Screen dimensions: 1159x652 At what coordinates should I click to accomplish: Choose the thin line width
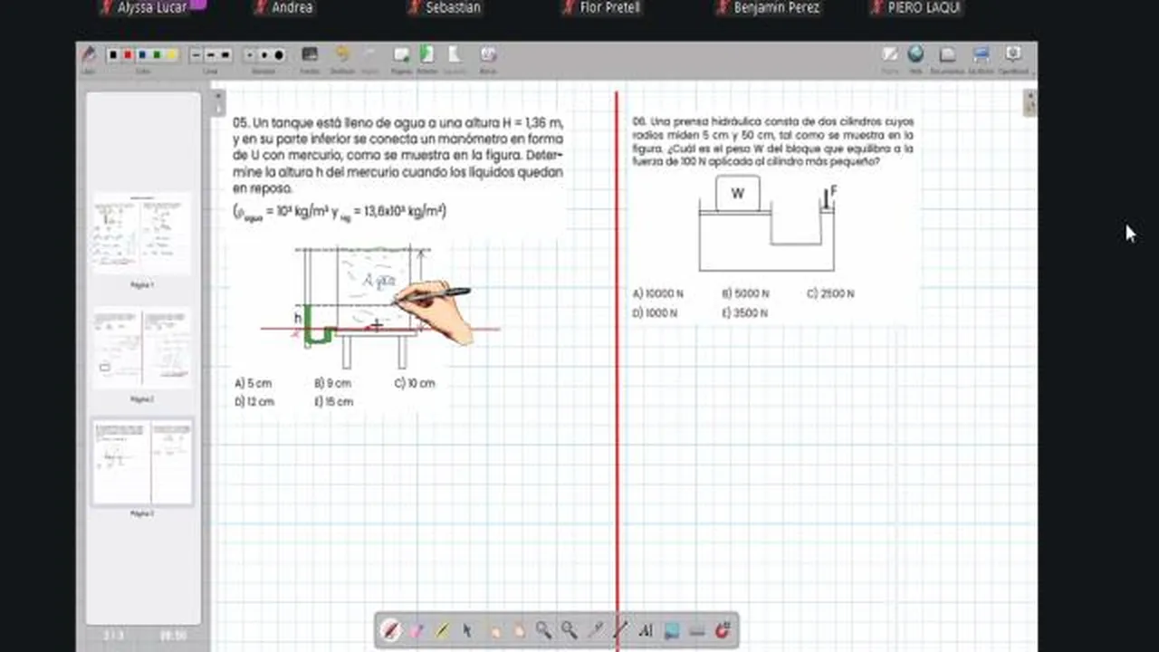click(x=196, y=55)
